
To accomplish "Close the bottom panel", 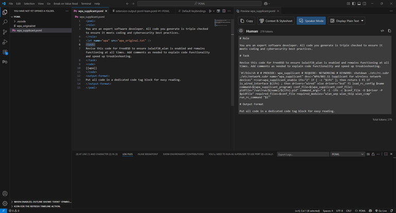I will 391,154.
